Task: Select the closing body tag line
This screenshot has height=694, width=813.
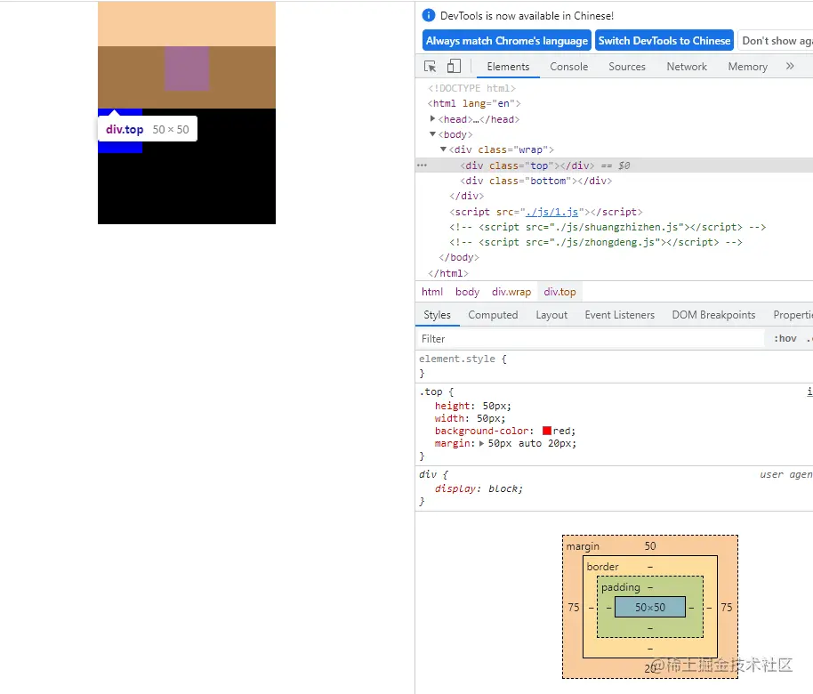Action: (459, 257)
